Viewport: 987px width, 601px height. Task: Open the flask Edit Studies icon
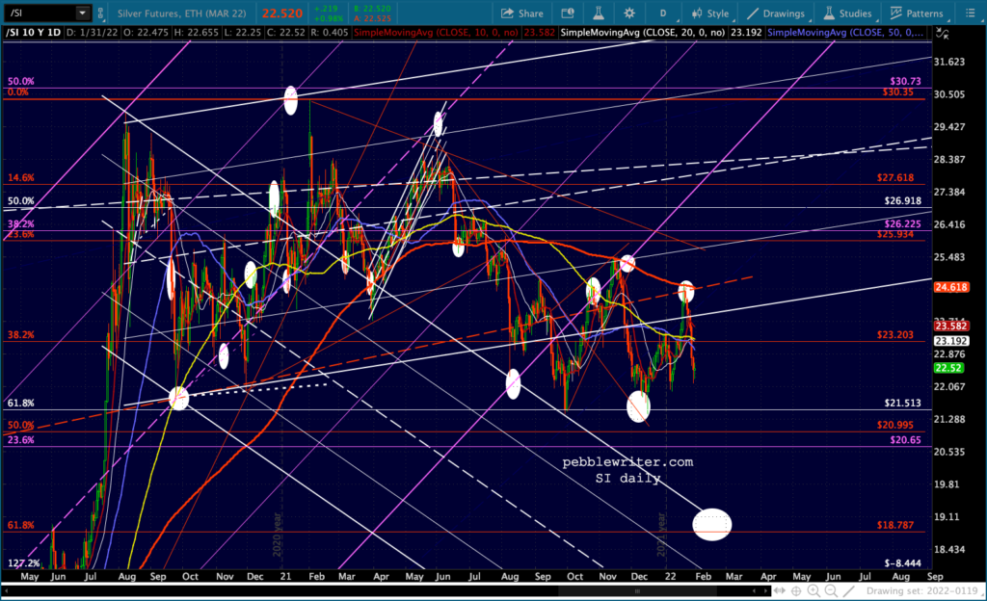[x=598, y=13]
